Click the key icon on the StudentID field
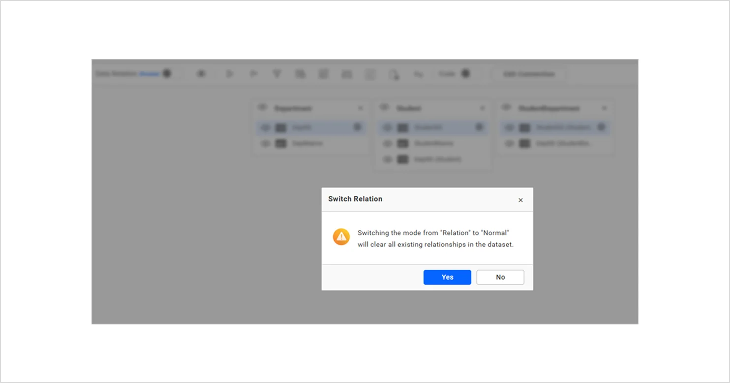Image resolution: width=730 pixels, height=383 pixels. (479, 127)
